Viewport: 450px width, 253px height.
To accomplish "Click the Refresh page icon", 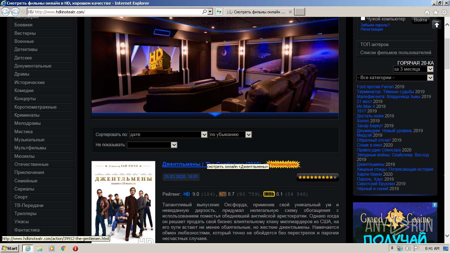I will point(219,12).
